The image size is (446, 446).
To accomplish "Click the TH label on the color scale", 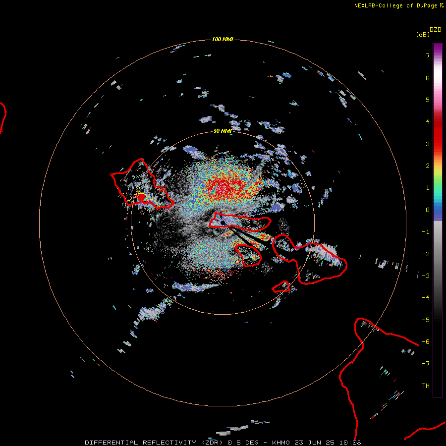I will coord(426,386).
